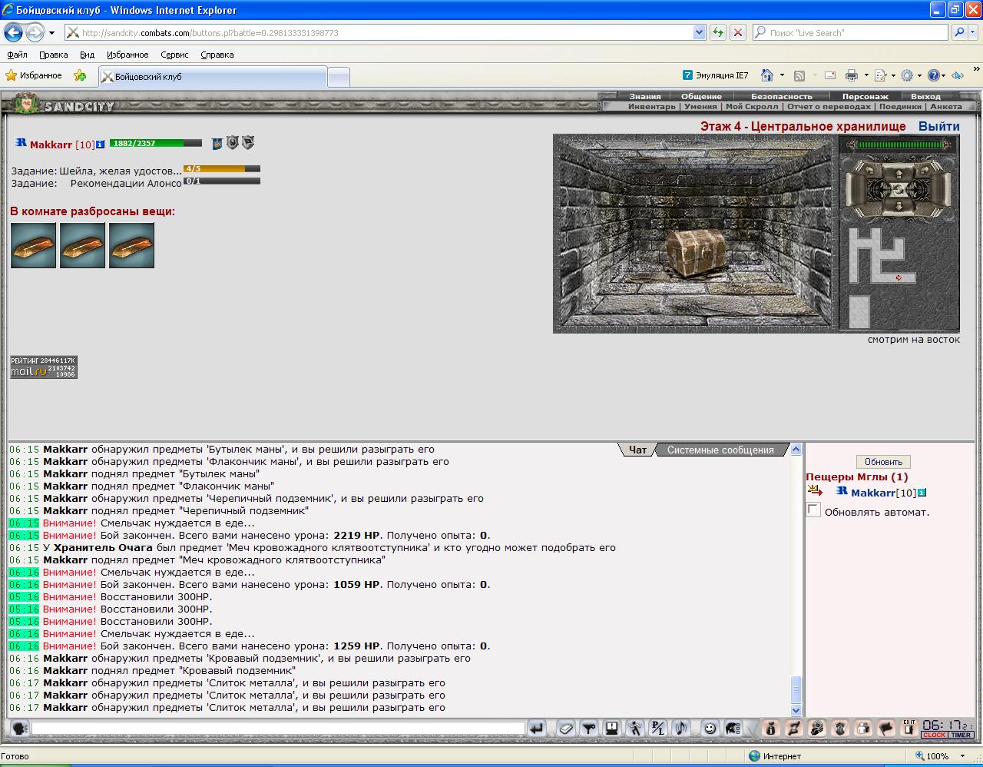Image resolution: width=983 pixels, height=767 pixels.
Task: Send chat message with the return-arrow button
Action: click(x=537, y=728)
